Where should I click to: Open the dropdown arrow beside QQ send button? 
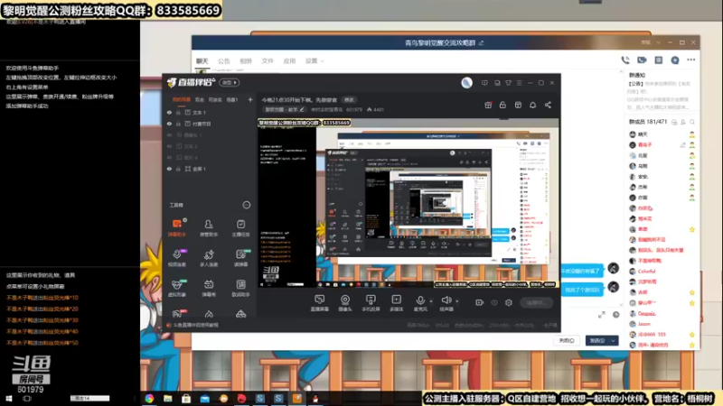pyautogui.click(x=614, y=341)
